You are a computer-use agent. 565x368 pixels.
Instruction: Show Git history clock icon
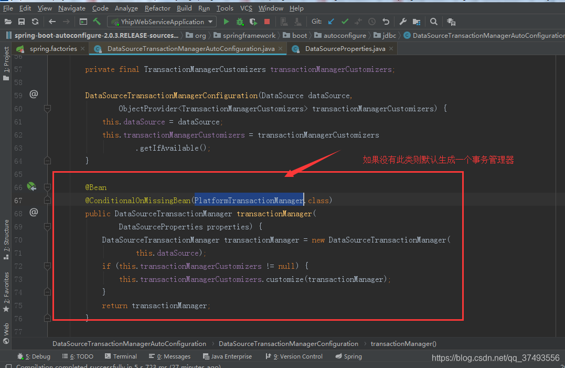pyautogui.click(x=372, y=22)
